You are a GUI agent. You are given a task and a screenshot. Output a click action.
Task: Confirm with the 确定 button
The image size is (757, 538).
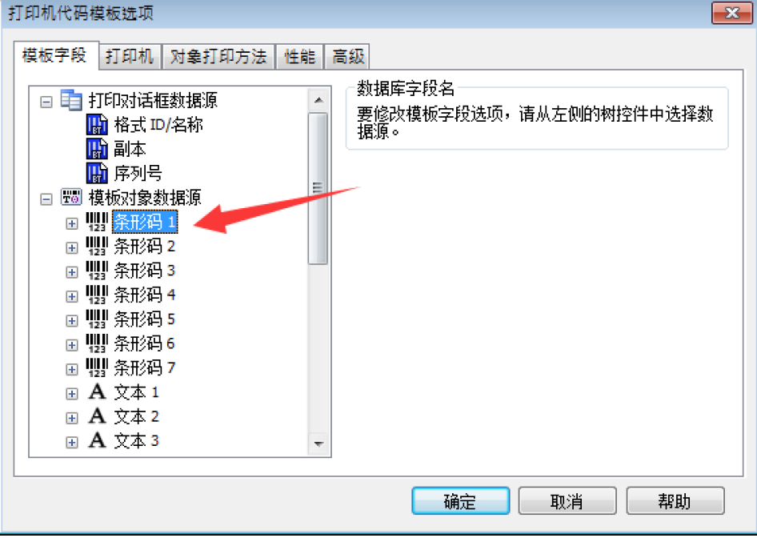coord(461,501)
